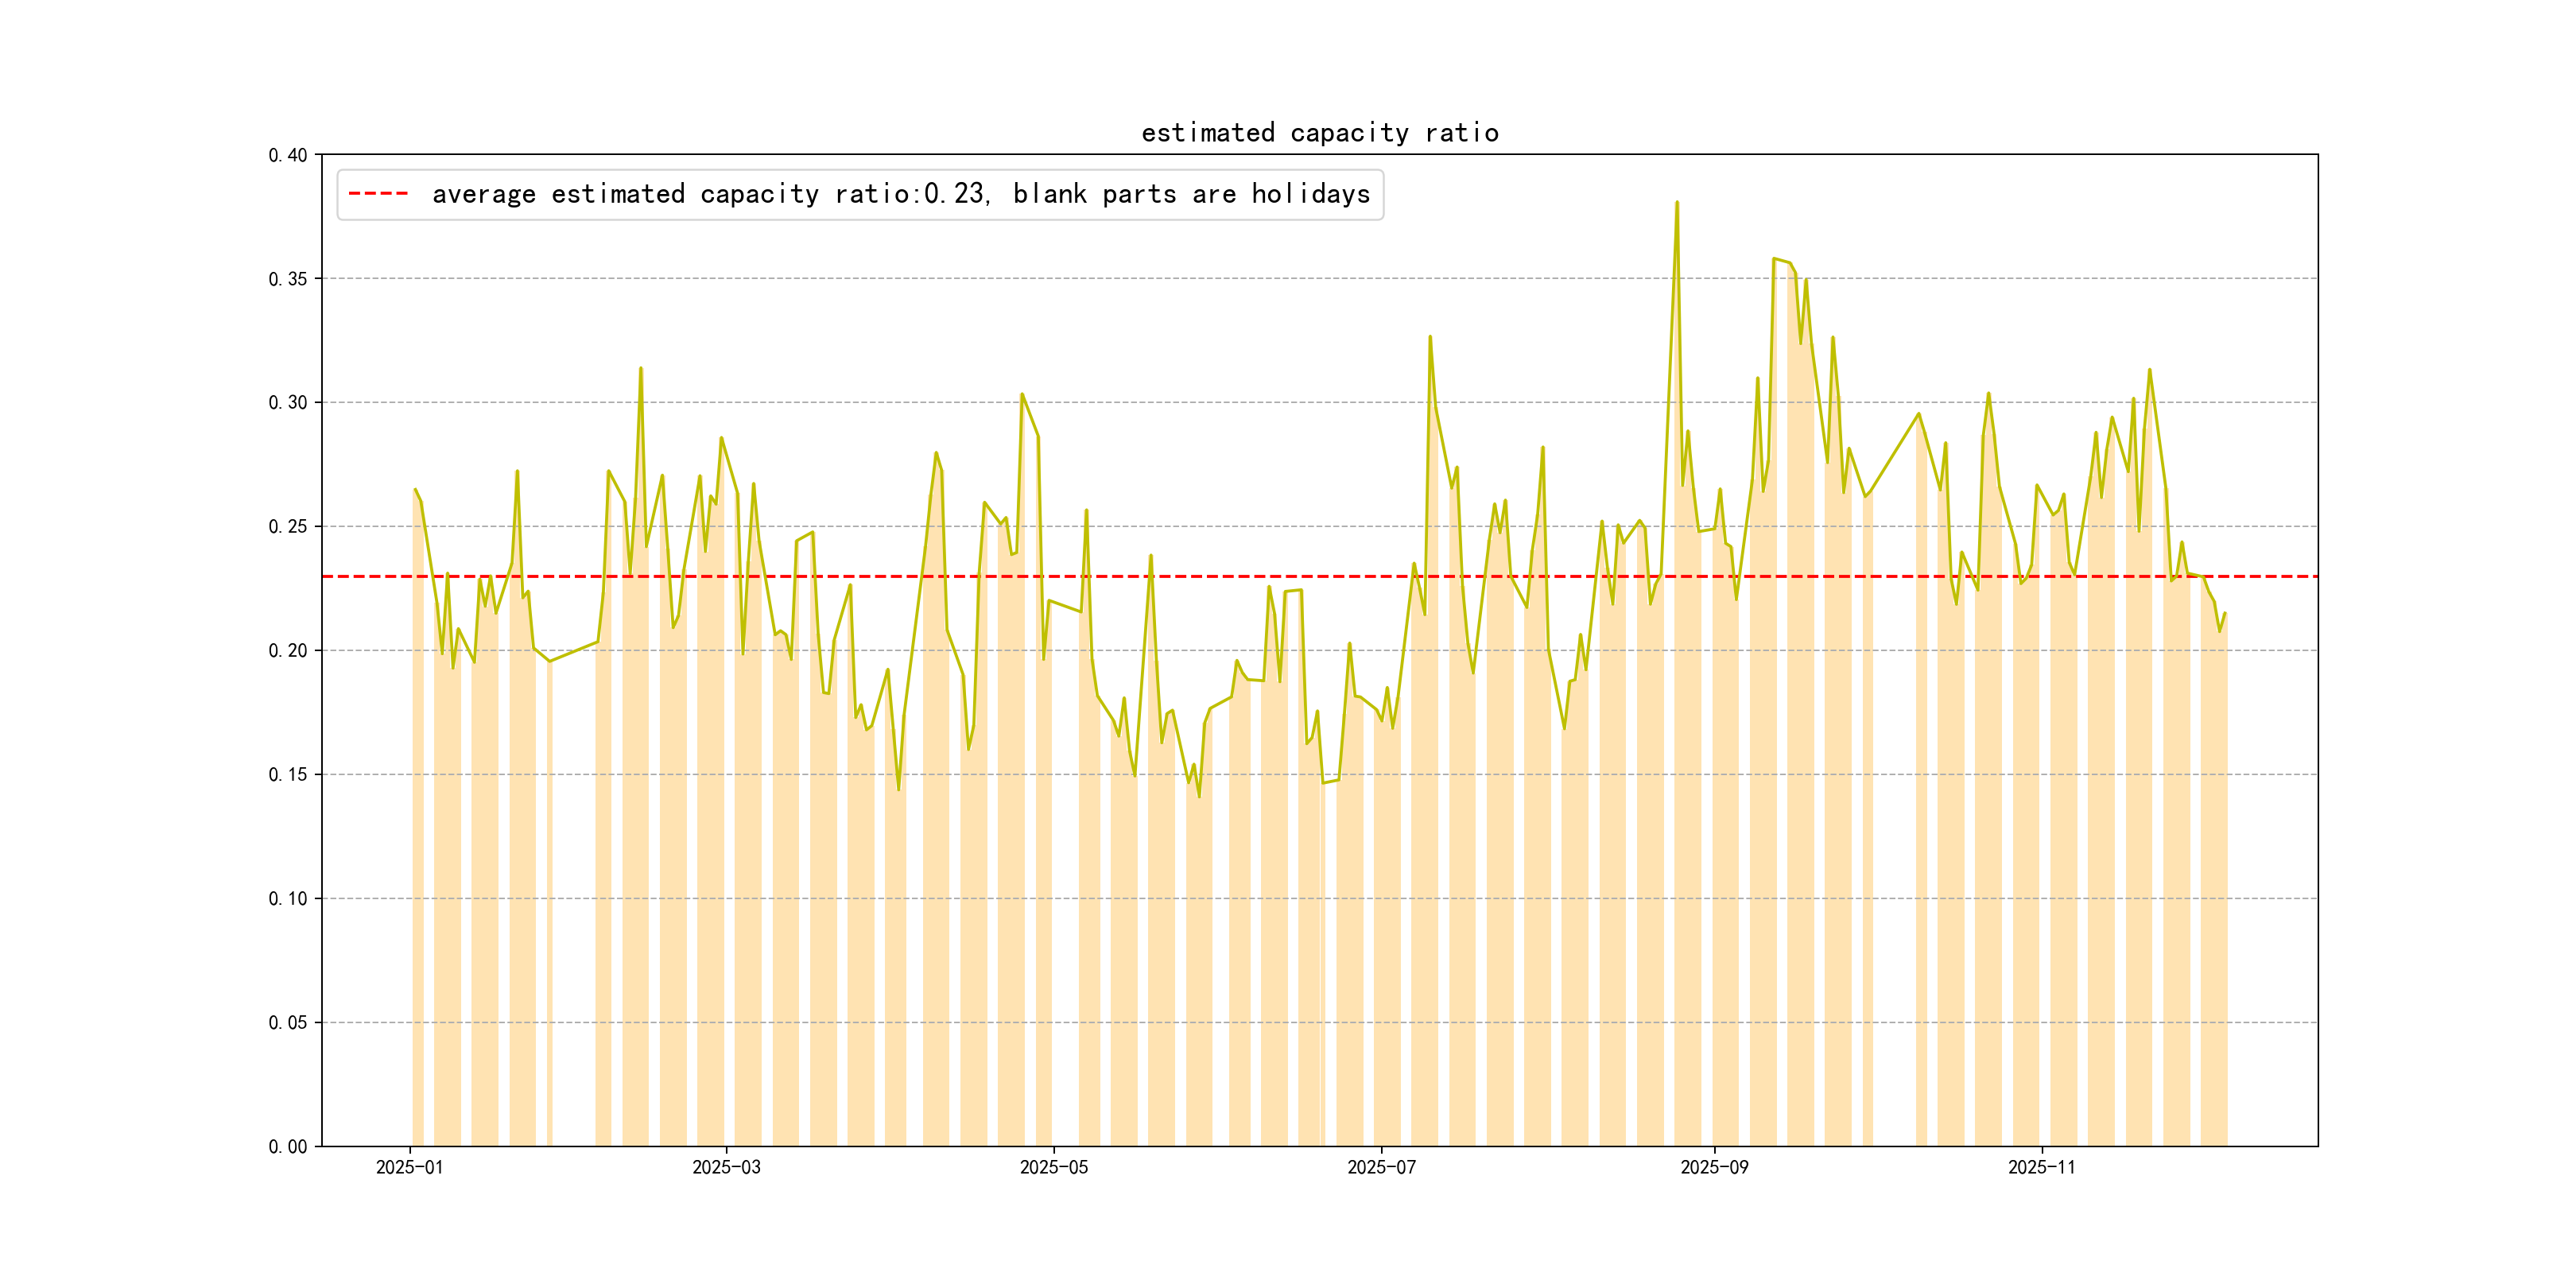Click the 0.00 y-axis label
Screen dimensions: 2576x1288
point(288,1147)
